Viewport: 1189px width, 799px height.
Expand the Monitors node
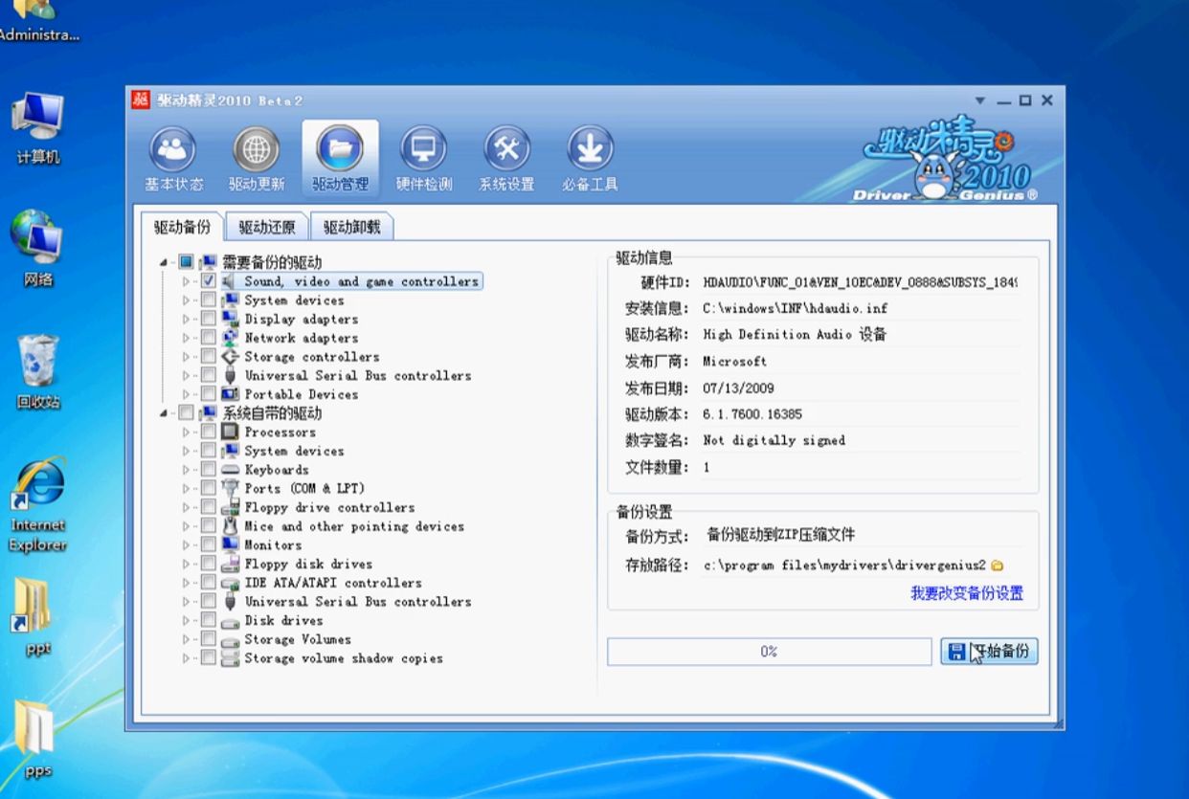pyautogui.click(x=187, y=544)
